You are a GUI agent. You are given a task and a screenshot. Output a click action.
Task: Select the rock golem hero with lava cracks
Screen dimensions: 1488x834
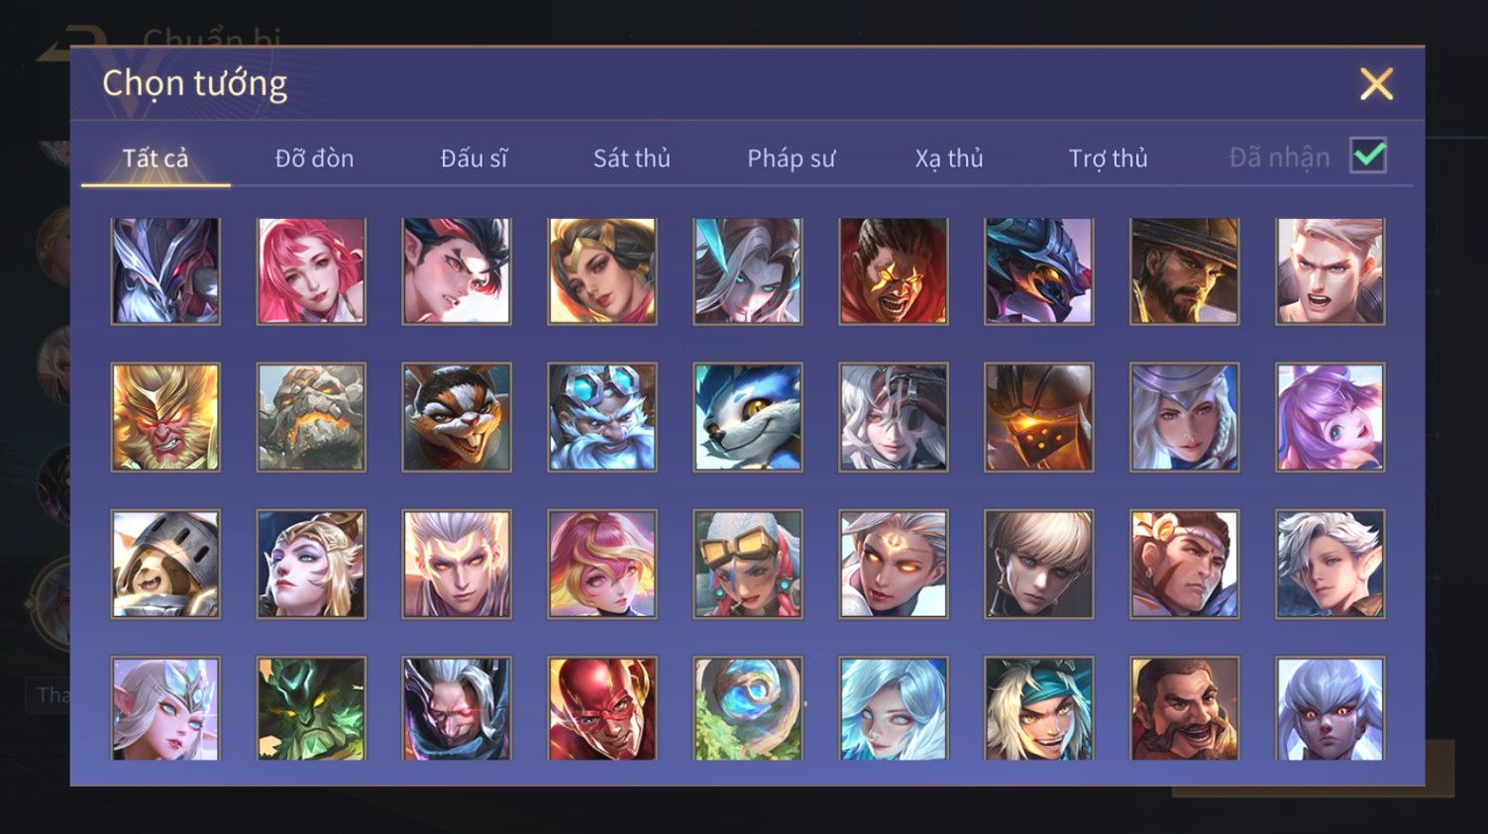coord(311,417)
